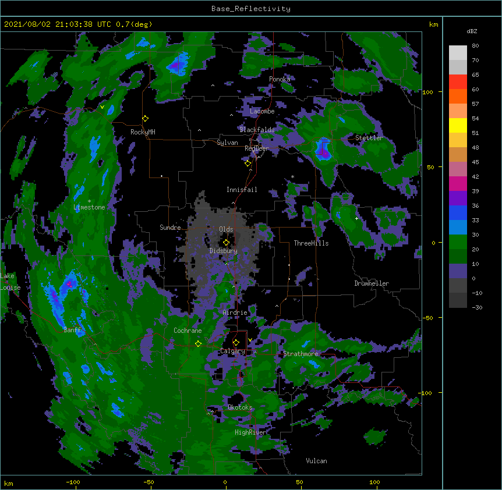Pick the light blue 33-30 dBZ swatch
The width and height of the screenshot is (502, 490).
(x=458, y=228)
